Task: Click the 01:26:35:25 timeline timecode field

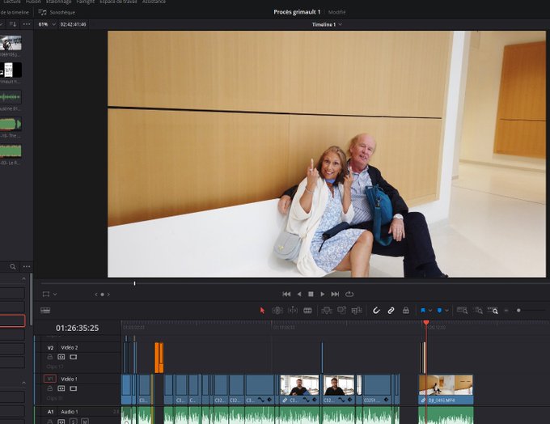Action: [77, 329]
